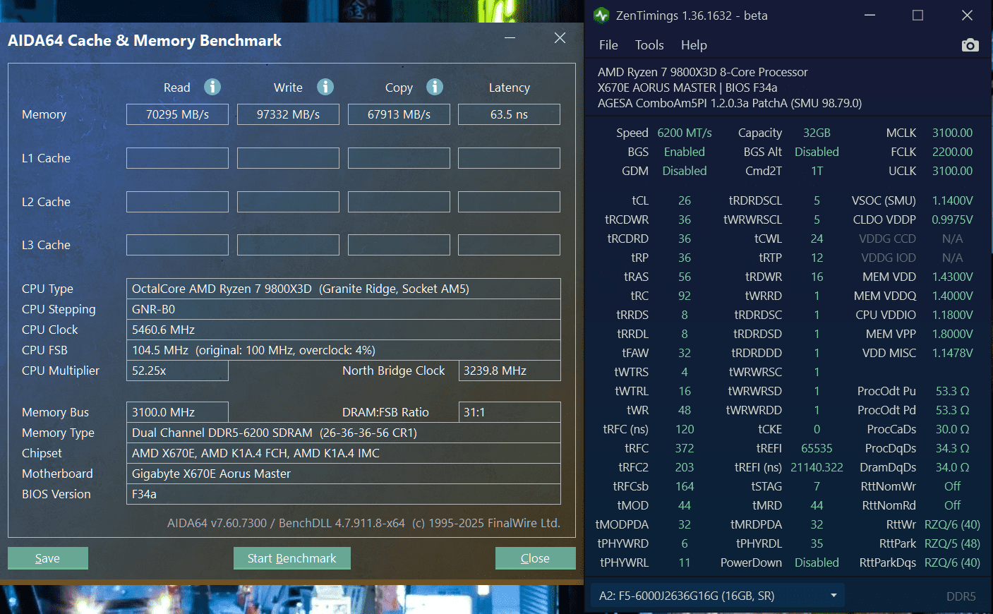Click the Save button in AIDA64

coord(48,558)
